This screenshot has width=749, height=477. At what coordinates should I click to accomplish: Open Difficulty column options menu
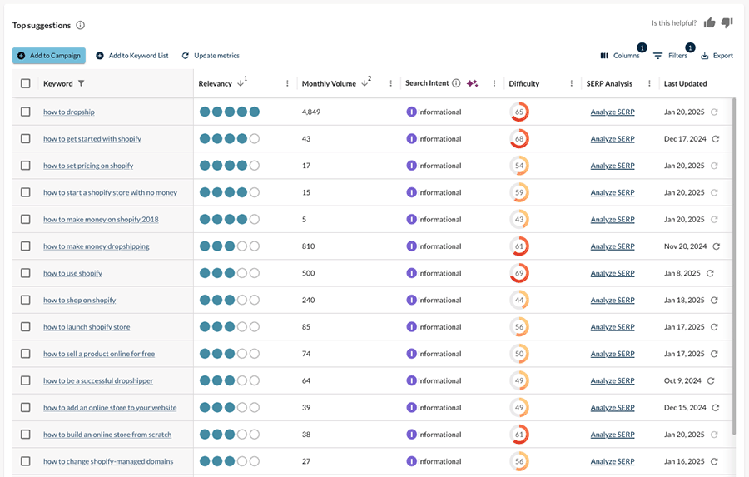click(571, 83)
